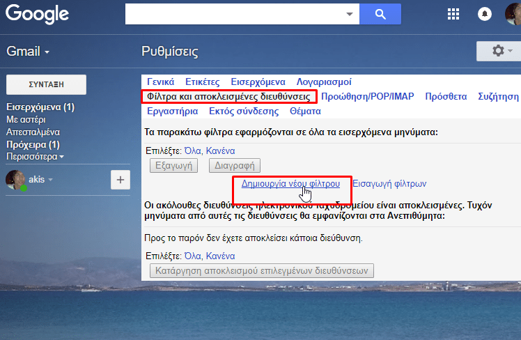Viewport: 521px width, 340px height.
Task: Select Κανένα in the filters section
Action: click(220, 151)
